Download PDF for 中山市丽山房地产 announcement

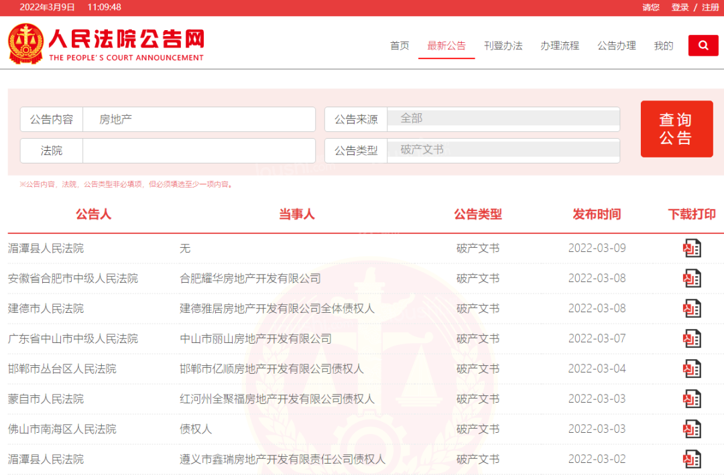pos(692,339)
